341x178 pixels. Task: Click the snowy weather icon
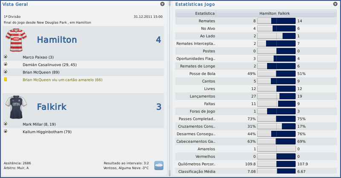[159, 165]
